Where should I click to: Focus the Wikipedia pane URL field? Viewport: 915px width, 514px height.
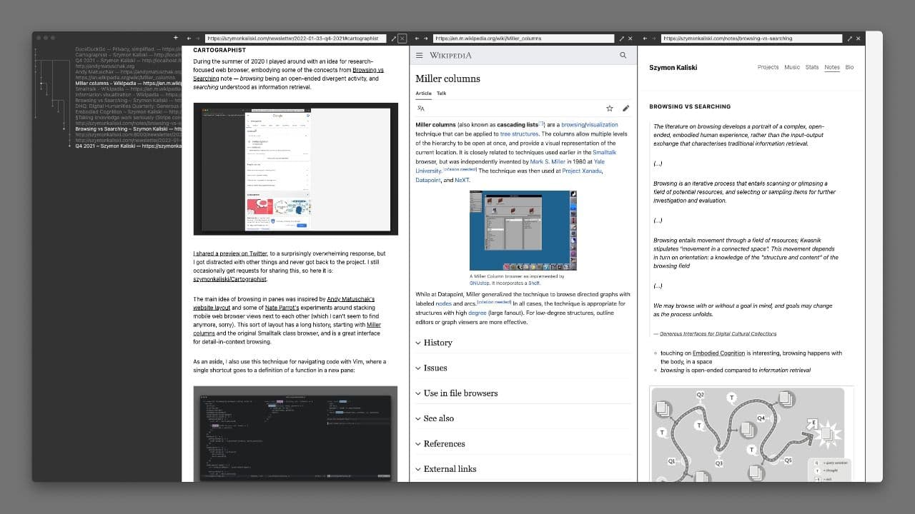[525, 39]
